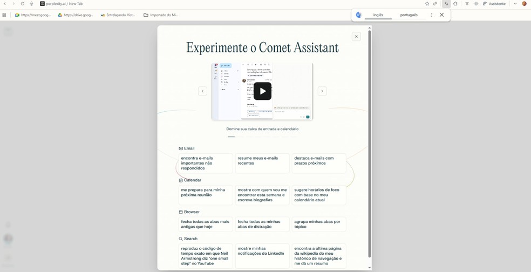This screenshot has width=531, height=272.
Task: Open the Entrelaçando Hist... bookmark
Action: pos(118,15)
